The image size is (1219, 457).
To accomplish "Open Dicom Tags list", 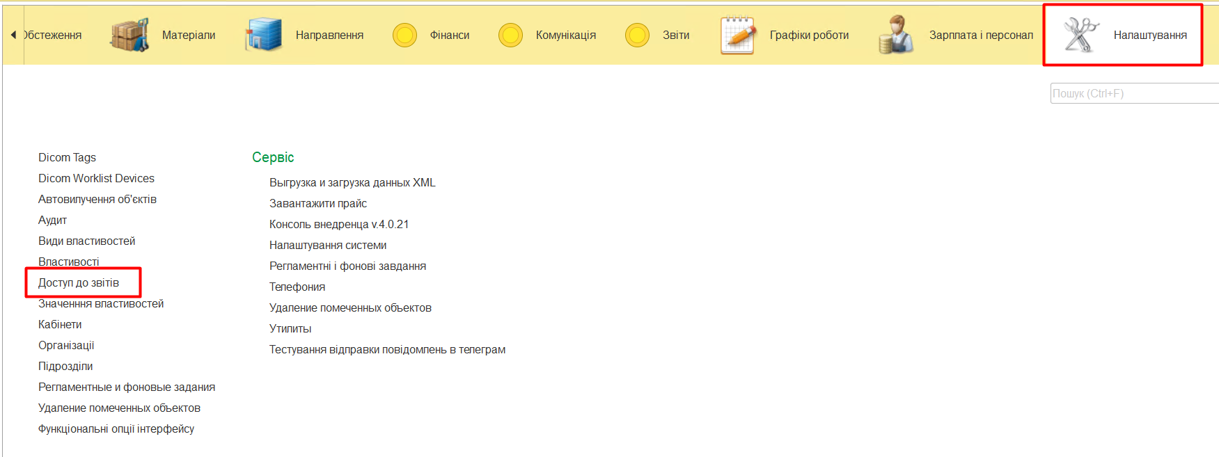I will coord(67,157).
